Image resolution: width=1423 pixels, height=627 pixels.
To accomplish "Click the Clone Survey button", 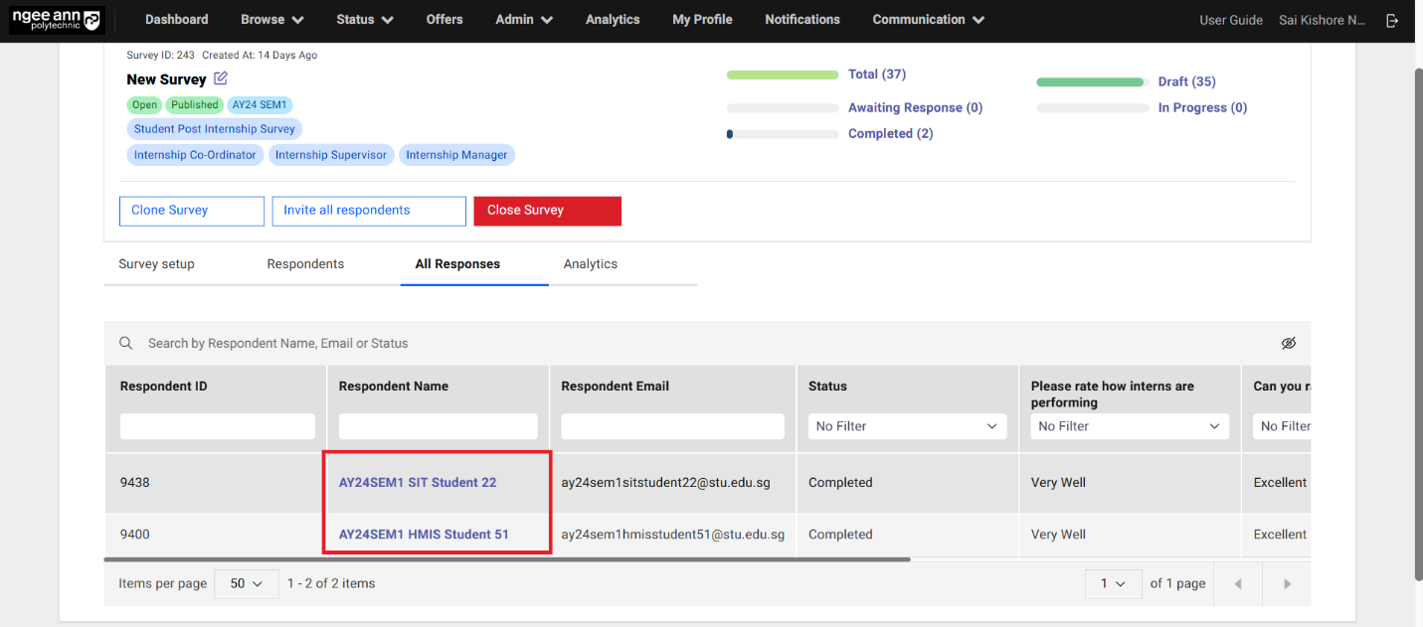I will 192,211.
